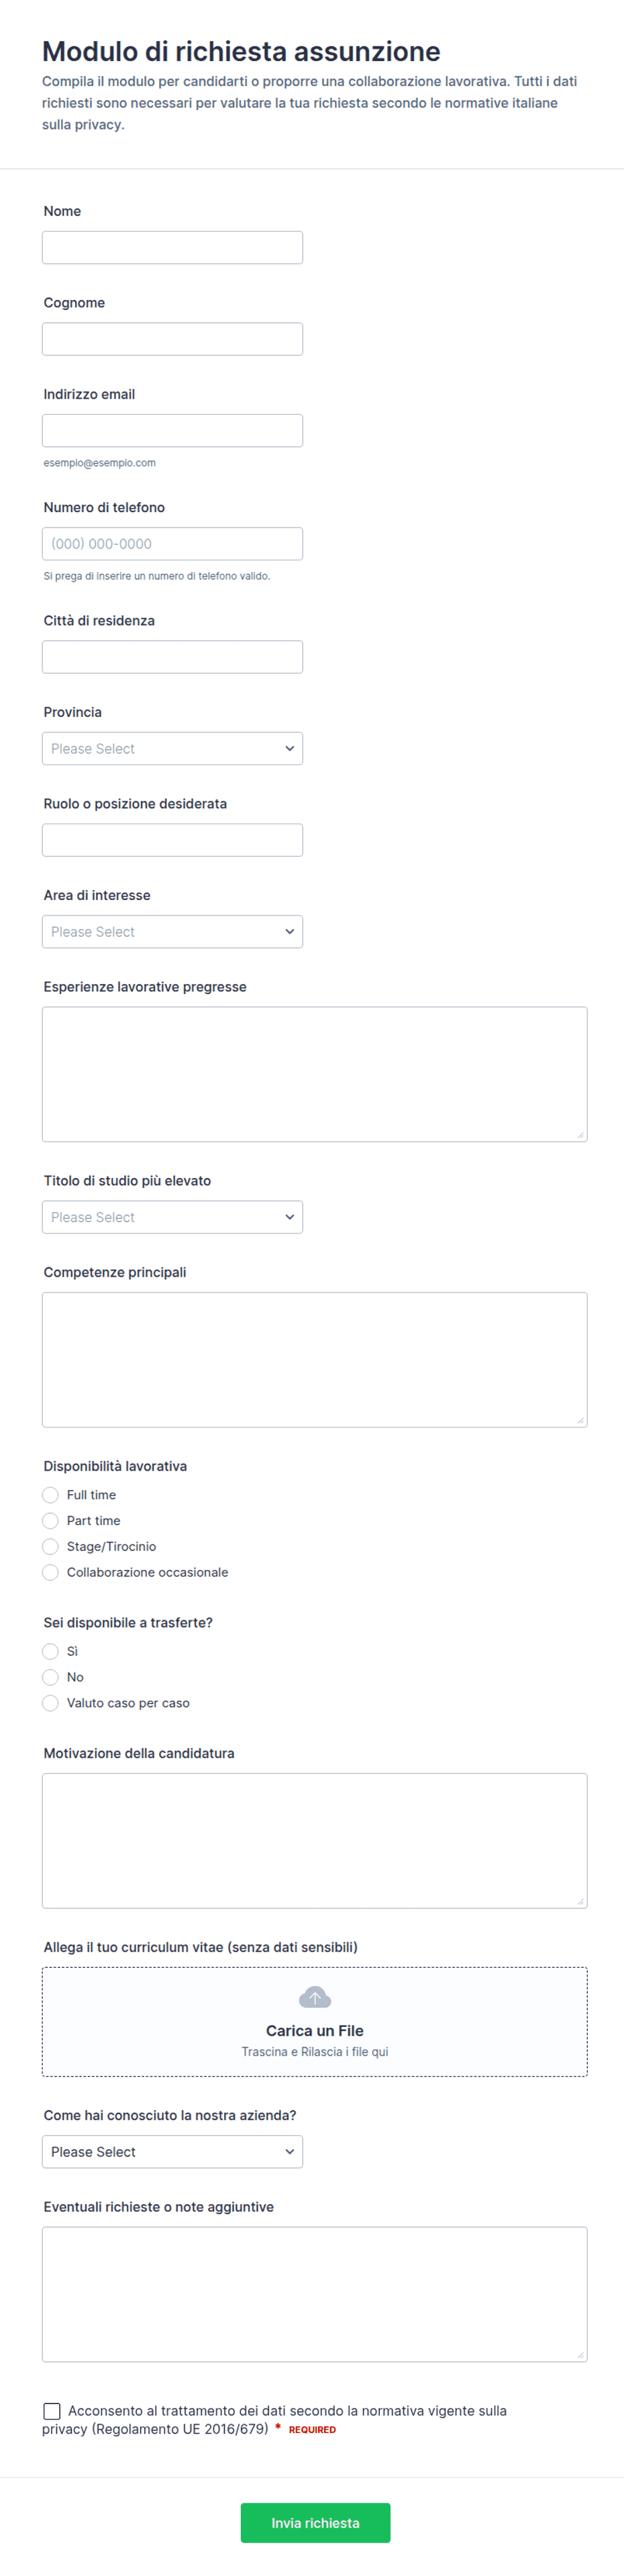Image resolution: width=624 pixels, height=2576 pixels.
Task: Choose Valuto caso per caso
Action: click(x=50, y=1703)
